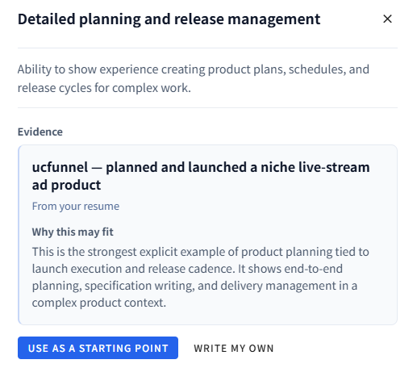This screenshot has width=417, height=368.
Task: Click the 'Why this may fit' heading
Action: (73, 232)
